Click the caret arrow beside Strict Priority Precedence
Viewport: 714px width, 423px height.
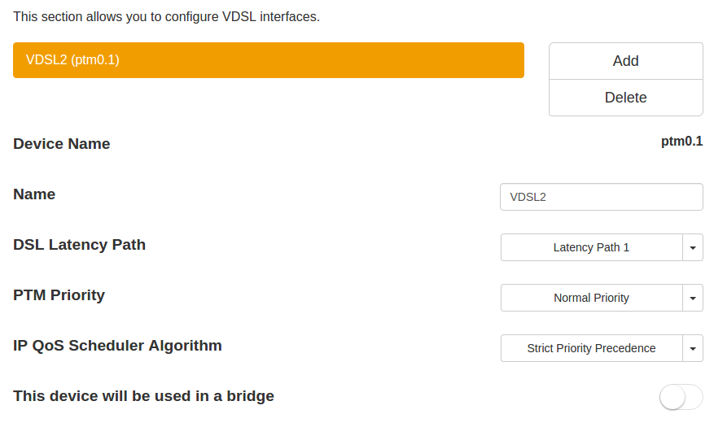tap(692, 348)
